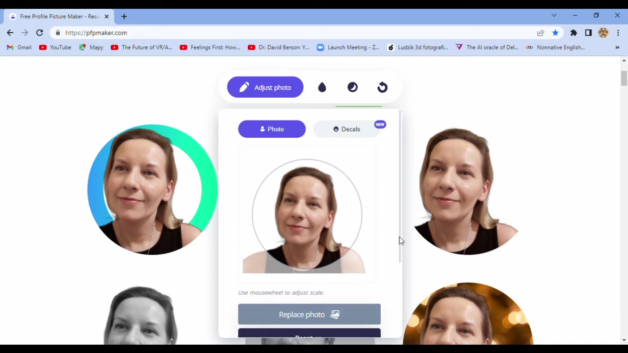Screen dimensions: 628x353
Task: Open the Feelings First bookmark
Action: click(210, 48)
